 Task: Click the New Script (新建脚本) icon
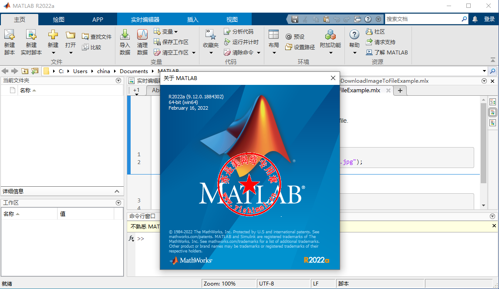(x=9, y=35)
